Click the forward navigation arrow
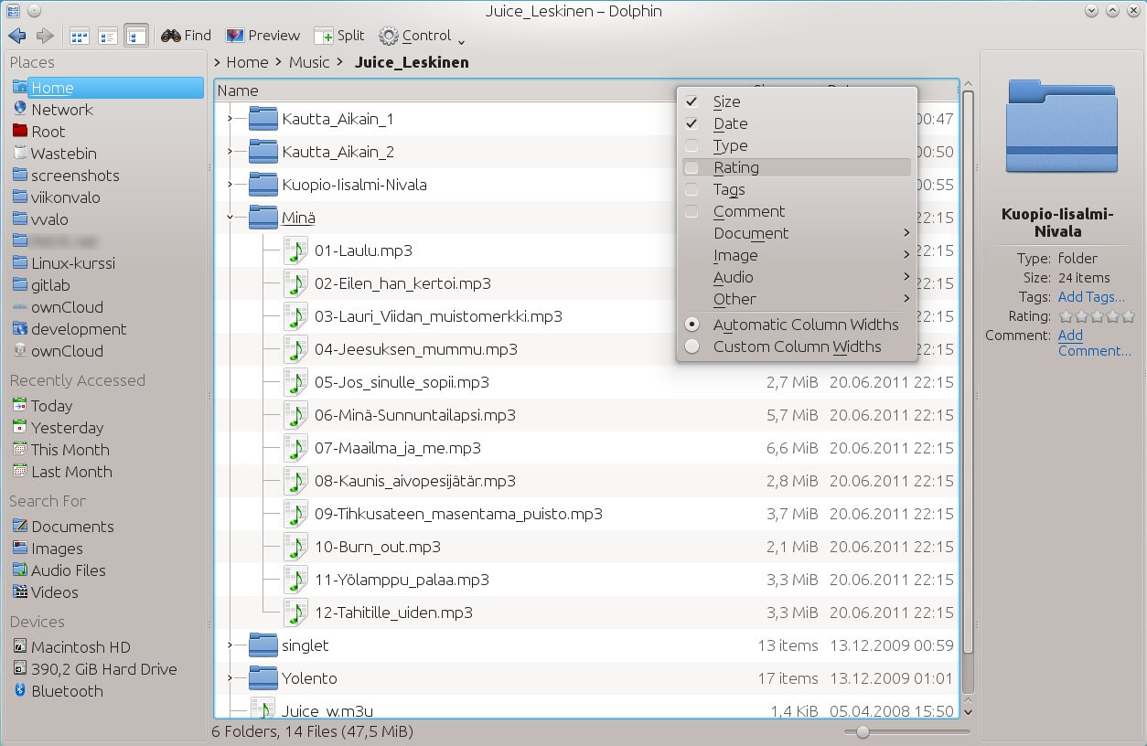 45,36
